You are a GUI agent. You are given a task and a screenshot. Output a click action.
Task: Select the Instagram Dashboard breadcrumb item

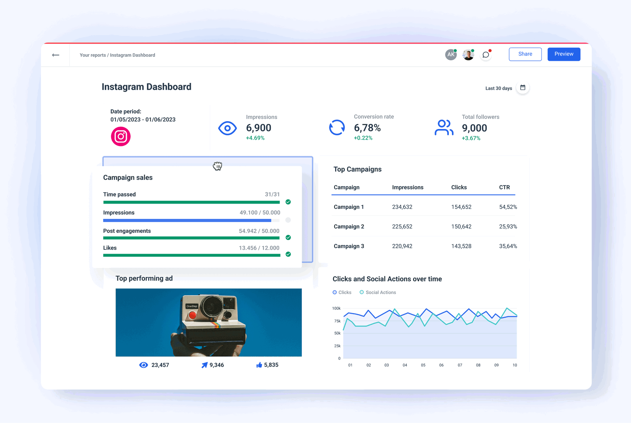133,55
